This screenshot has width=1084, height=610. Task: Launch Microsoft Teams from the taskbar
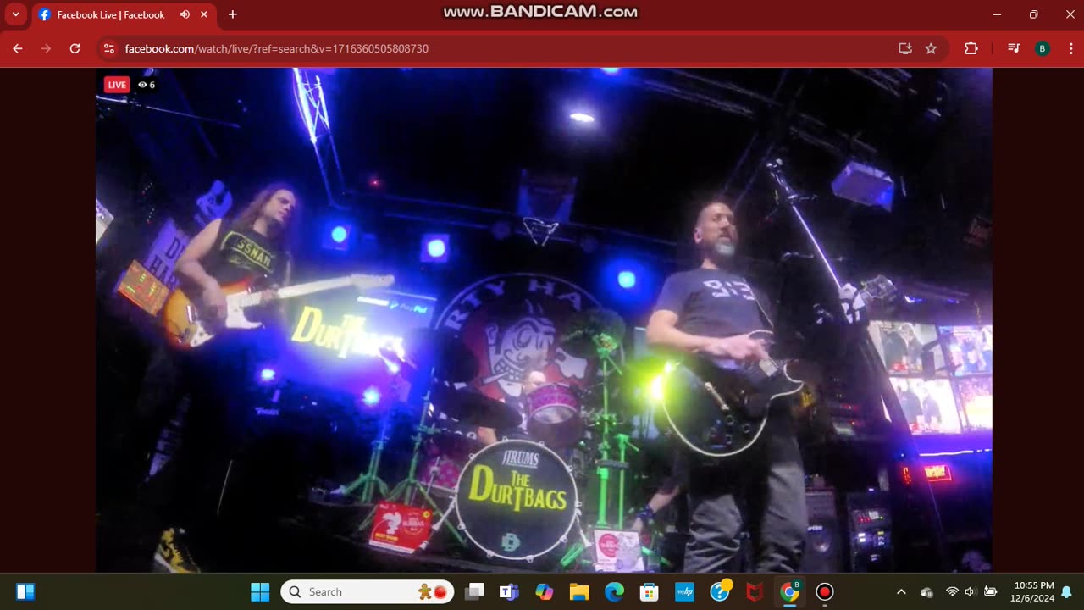pyautogui.click(x=509, y=591)
